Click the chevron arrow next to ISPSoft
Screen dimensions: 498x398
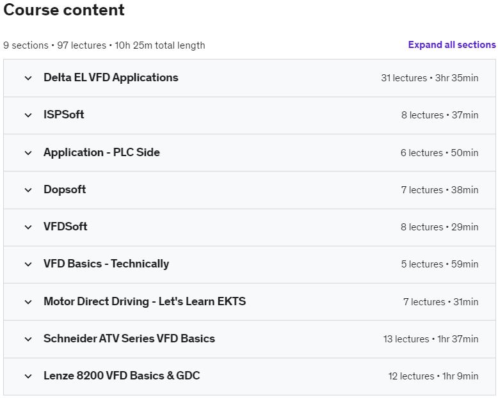(28, 115)
